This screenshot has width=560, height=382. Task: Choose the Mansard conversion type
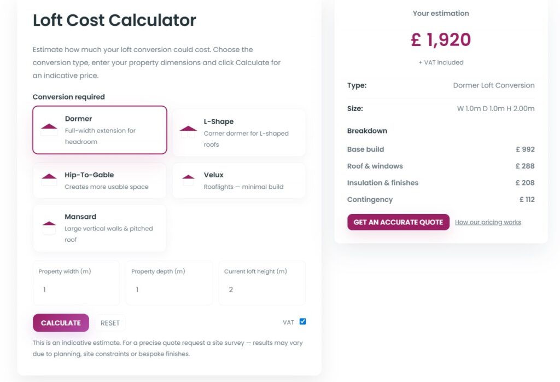pos(100,228)
